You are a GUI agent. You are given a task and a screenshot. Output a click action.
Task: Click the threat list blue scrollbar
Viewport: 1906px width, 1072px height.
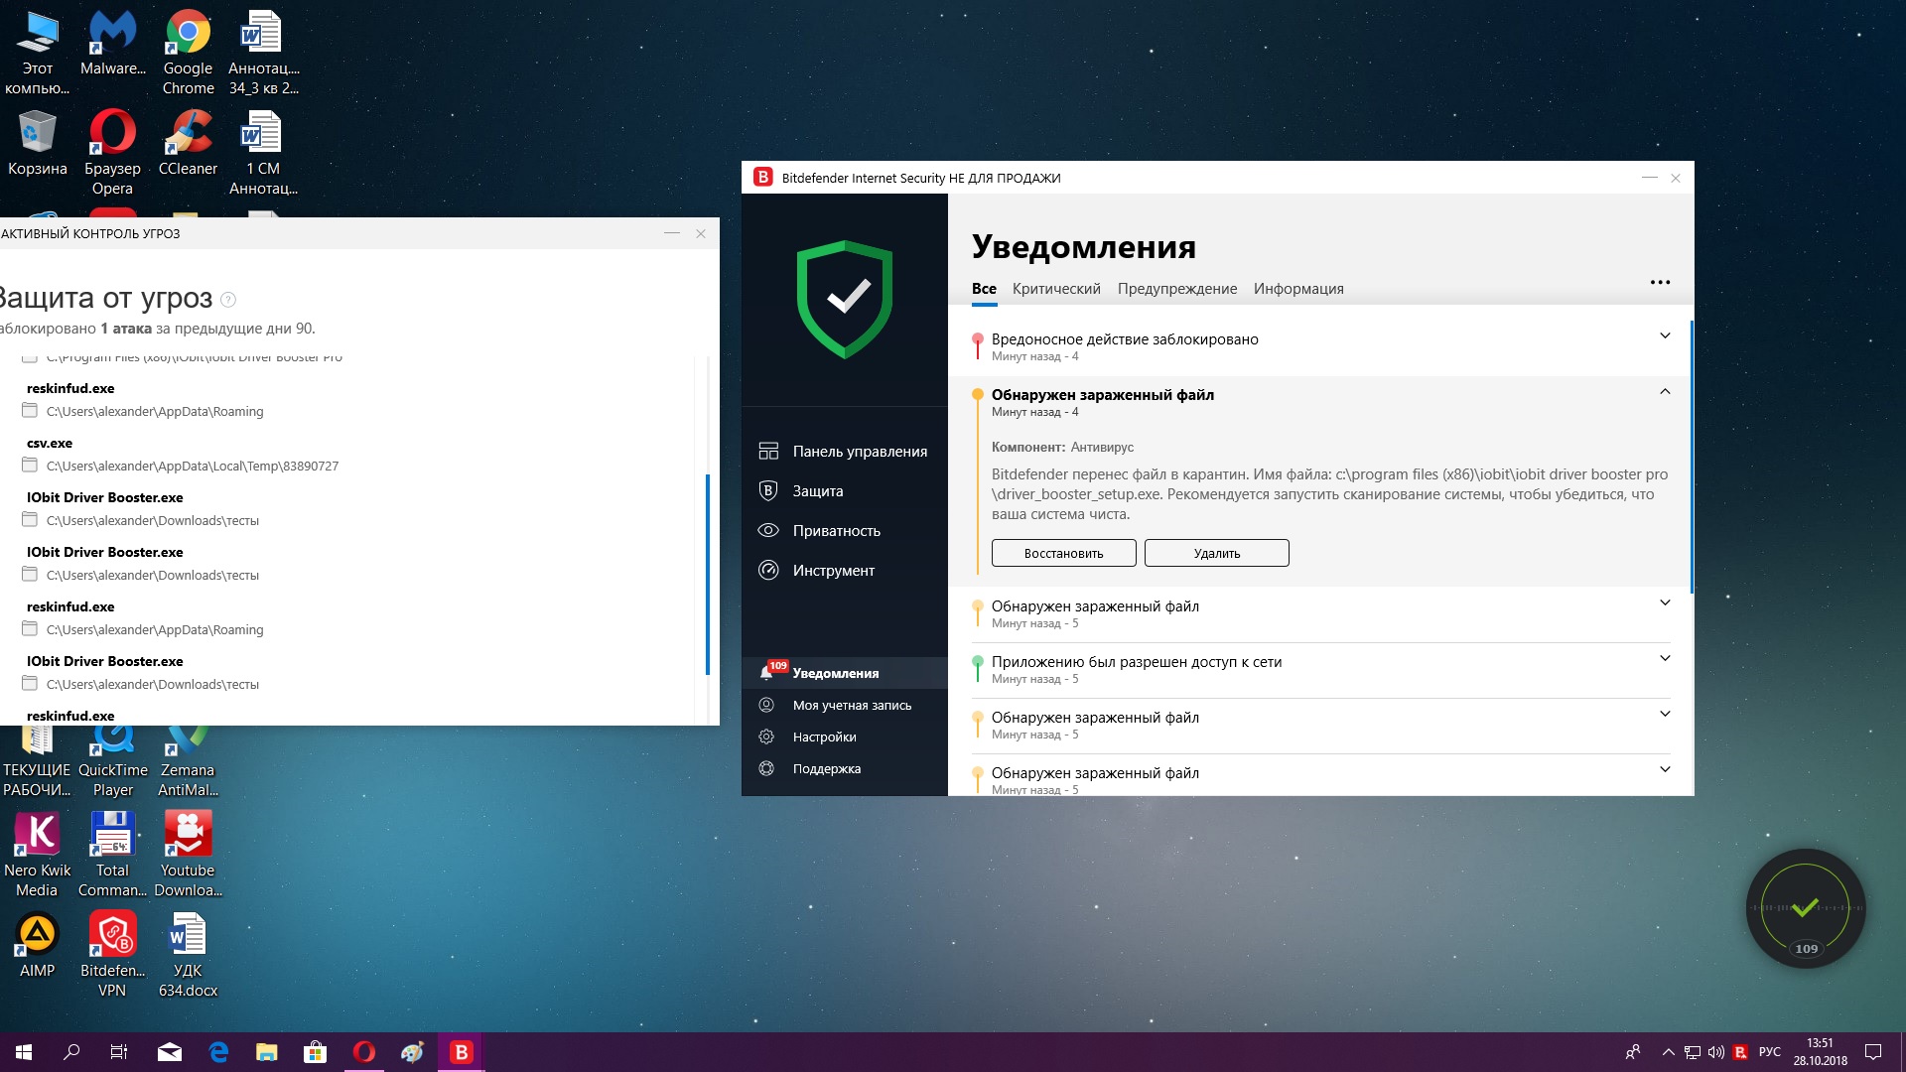(708, 574)
